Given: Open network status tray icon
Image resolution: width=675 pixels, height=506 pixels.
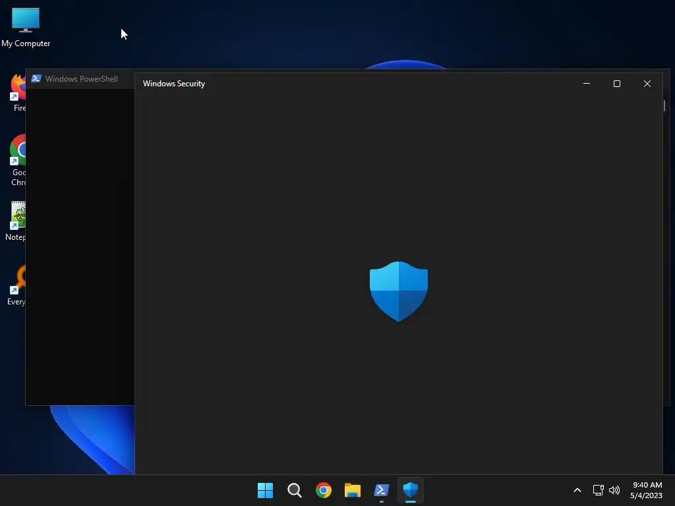Looking at the screenshot, I should coord(598,490).
